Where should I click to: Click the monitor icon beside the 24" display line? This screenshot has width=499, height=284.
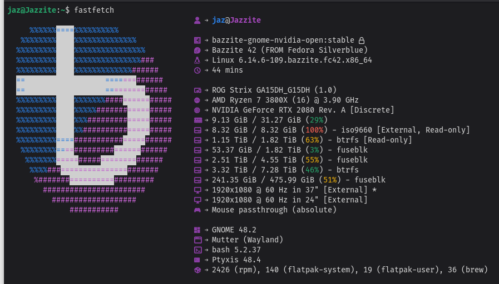point(197,200)
